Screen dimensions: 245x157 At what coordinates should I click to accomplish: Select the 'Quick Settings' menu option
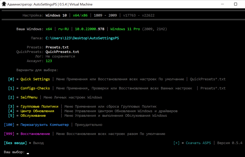coord(35,79)
